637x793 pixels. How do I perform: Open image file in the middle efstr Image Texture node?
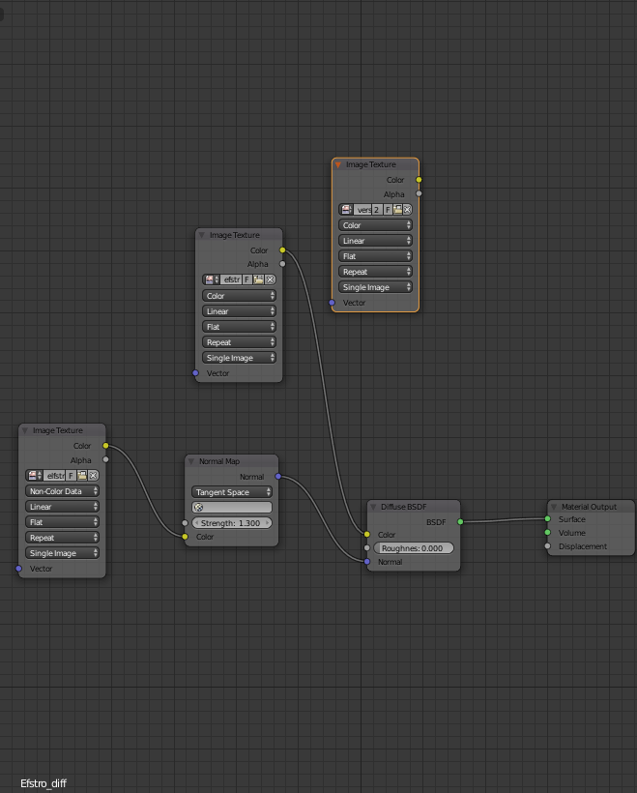[258, 279]
